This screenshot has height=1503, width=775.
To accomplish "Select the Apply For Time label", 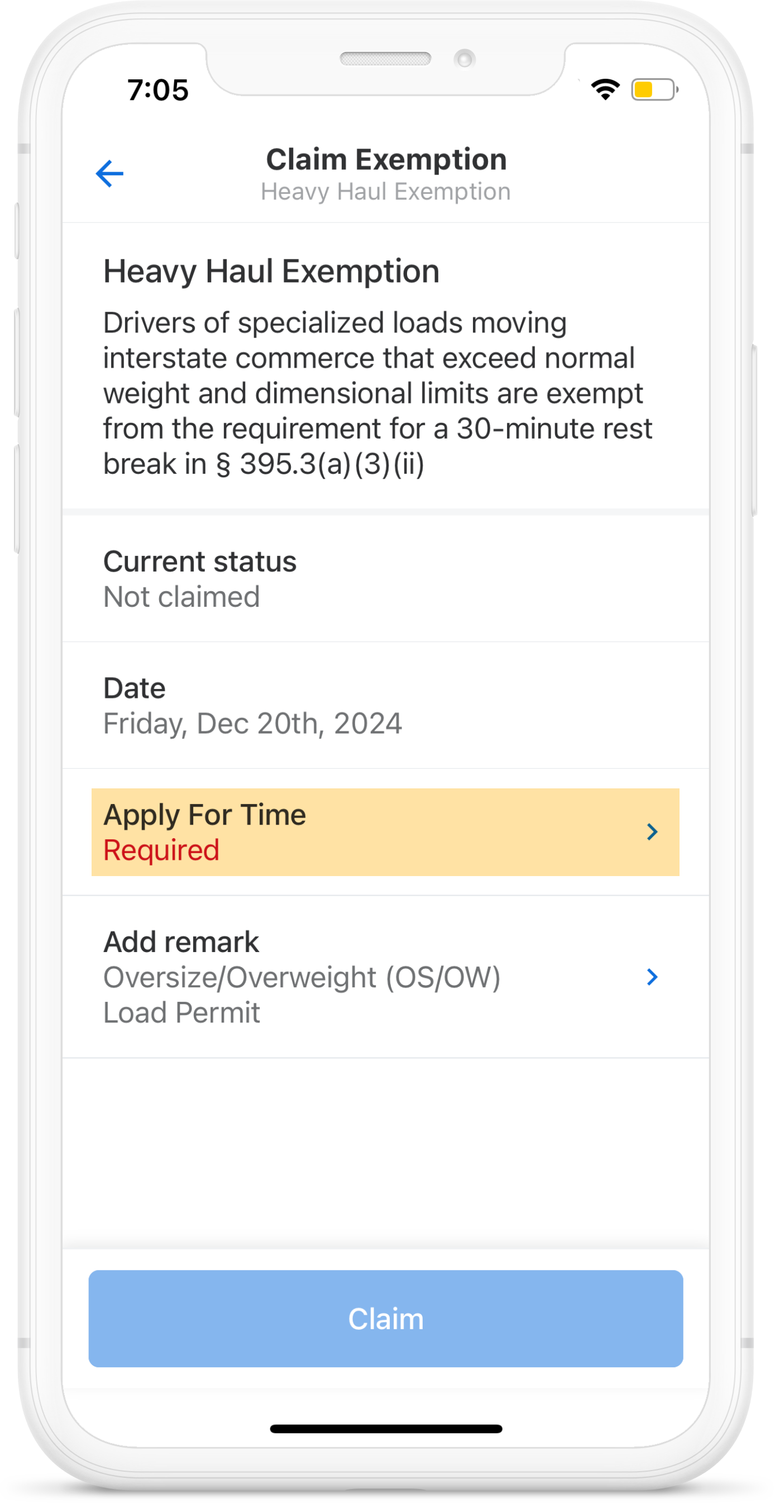I will [205, 815].
